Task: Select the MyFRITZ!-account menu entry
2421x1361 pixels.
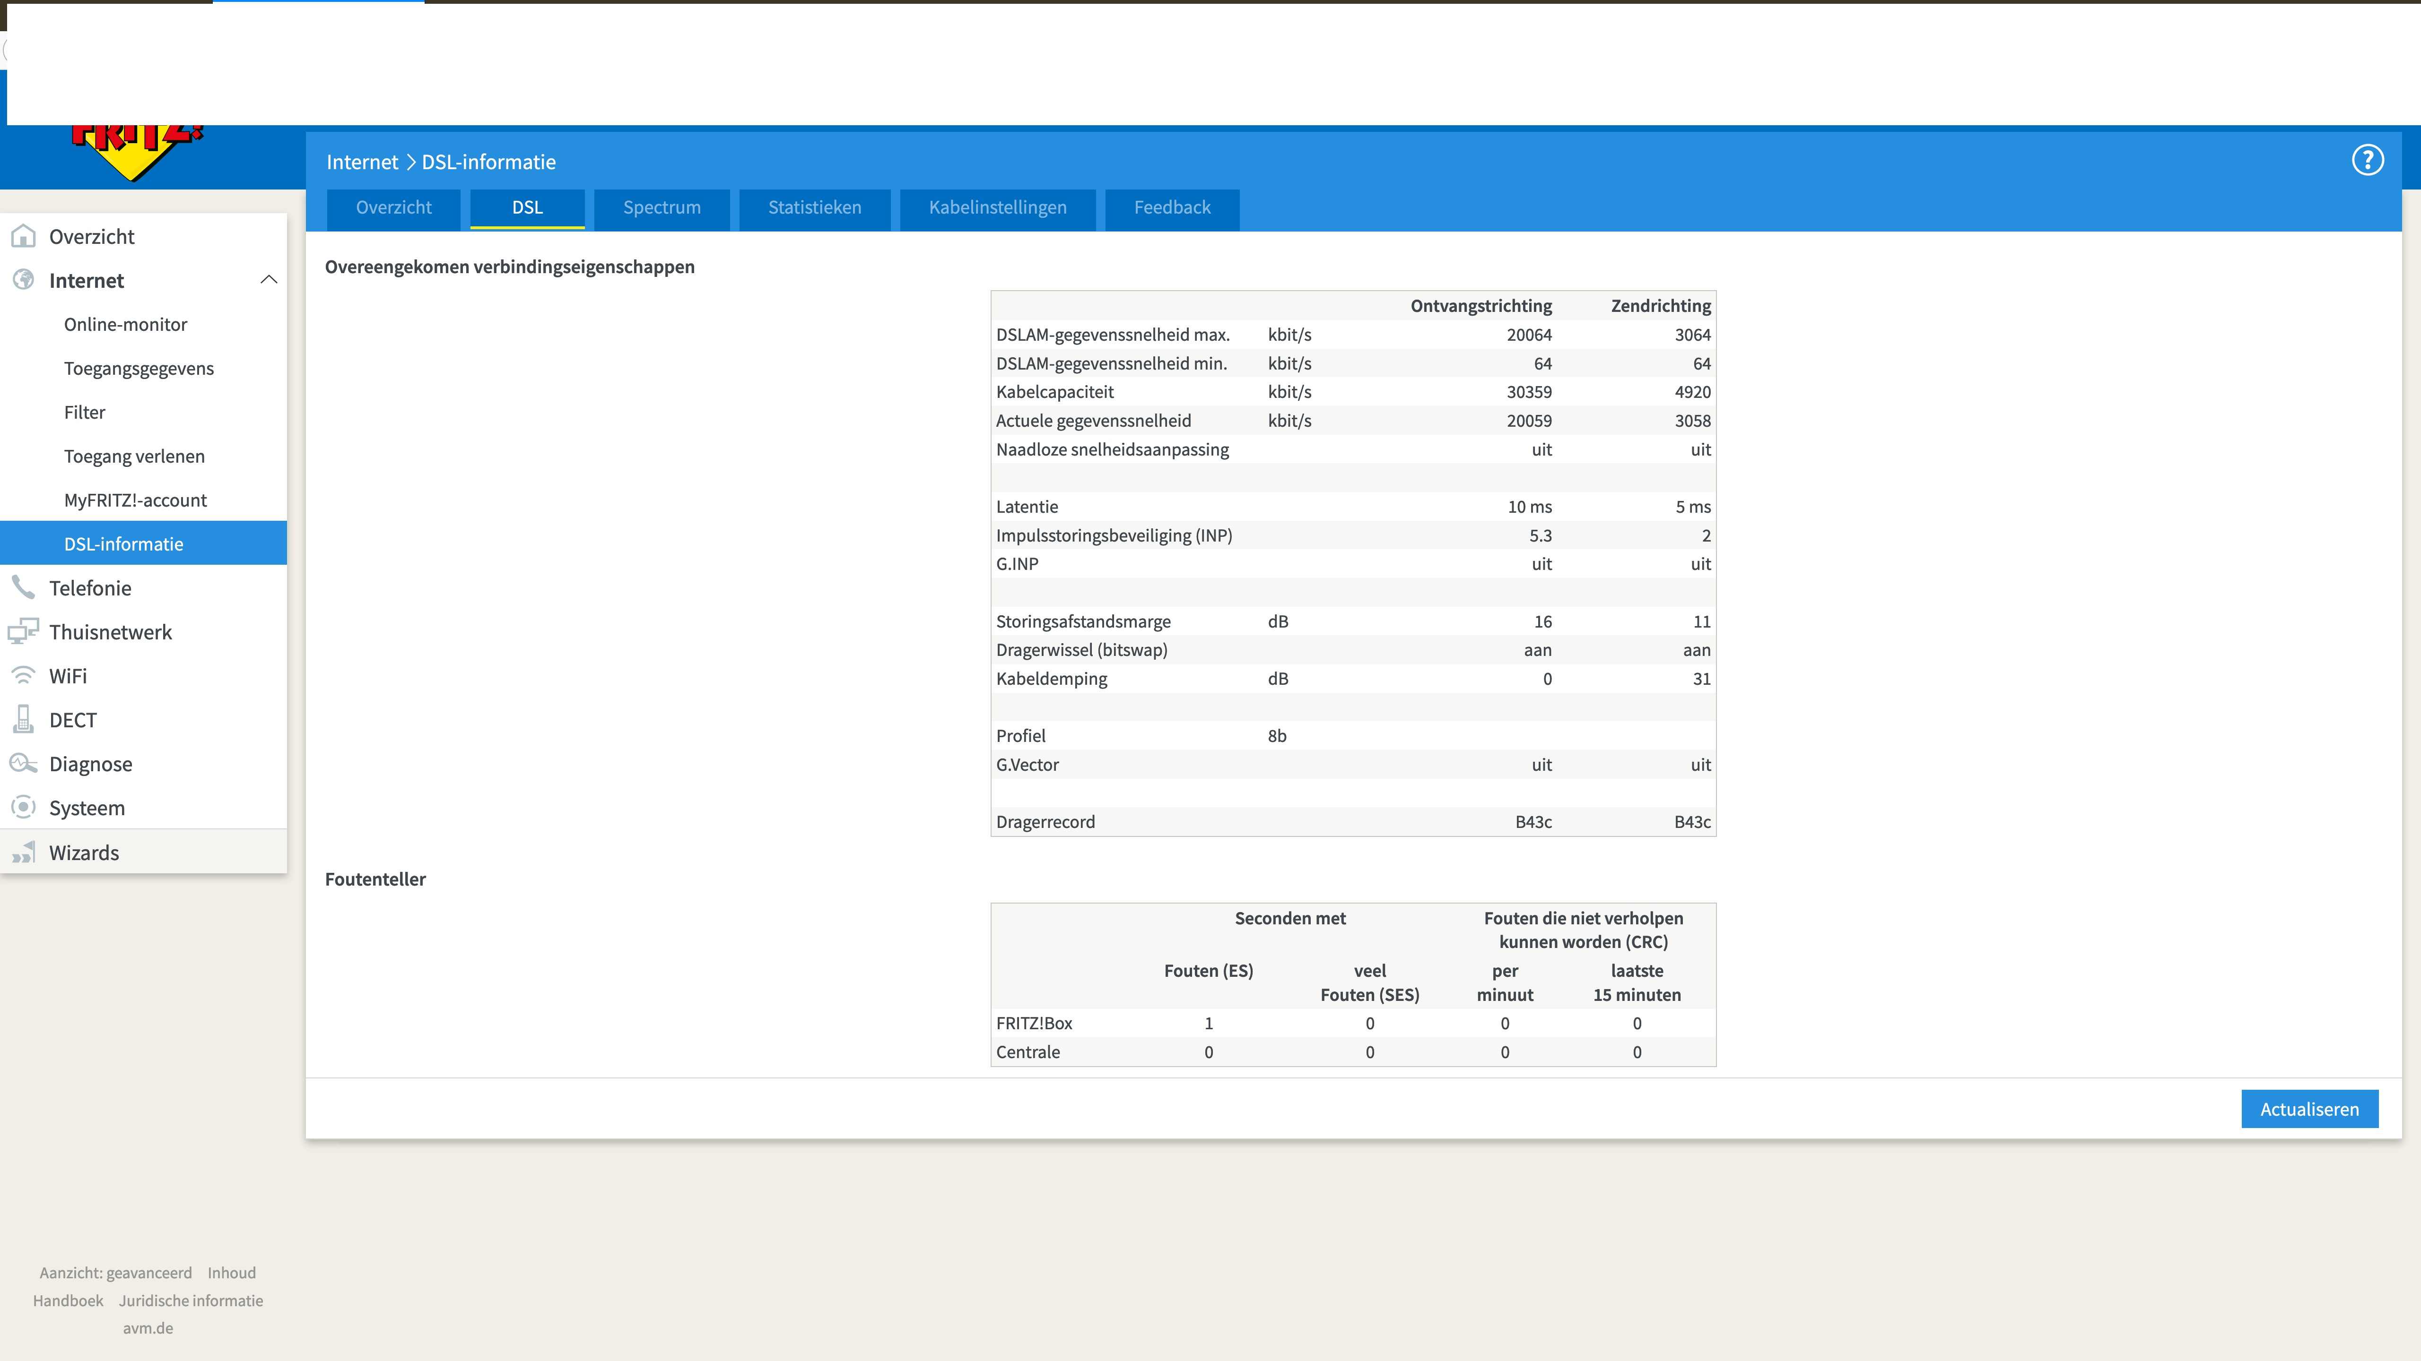Action: [135, 500]
